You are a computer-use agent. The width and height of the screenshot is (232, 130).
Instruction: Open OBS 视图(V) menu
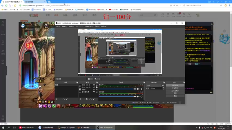(x=71, y=27)
